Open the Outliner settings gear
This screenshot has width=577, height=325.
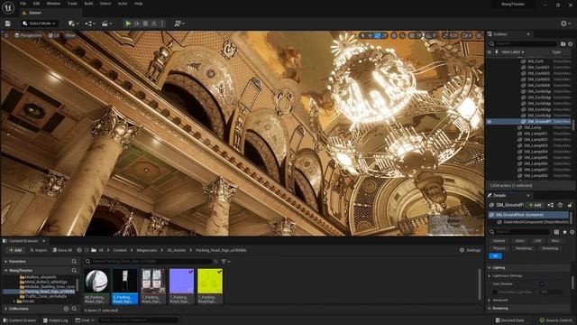[x=571, y=44]
